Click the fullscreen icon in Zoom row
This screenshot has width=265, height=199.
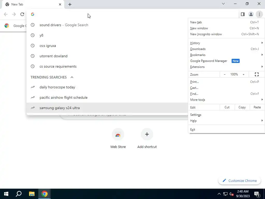[257, 74]
